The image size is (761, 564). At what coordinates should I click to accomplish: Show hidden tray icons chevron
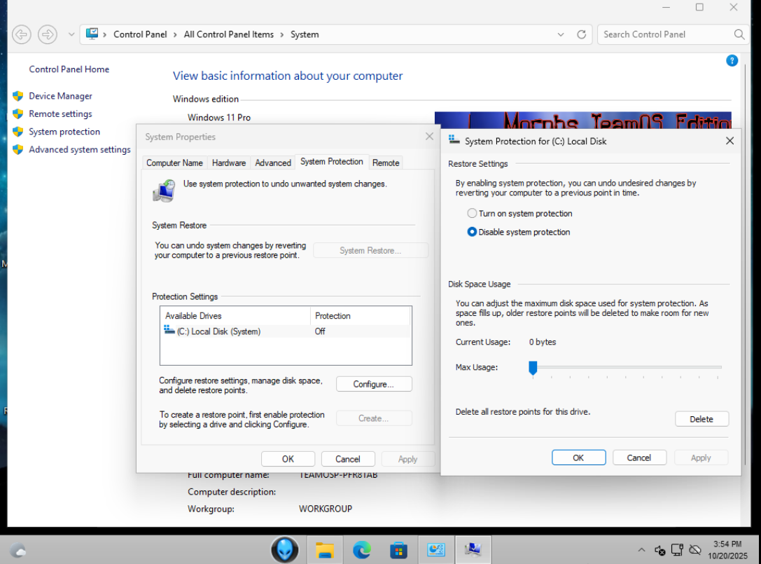(x=641, y=551)
